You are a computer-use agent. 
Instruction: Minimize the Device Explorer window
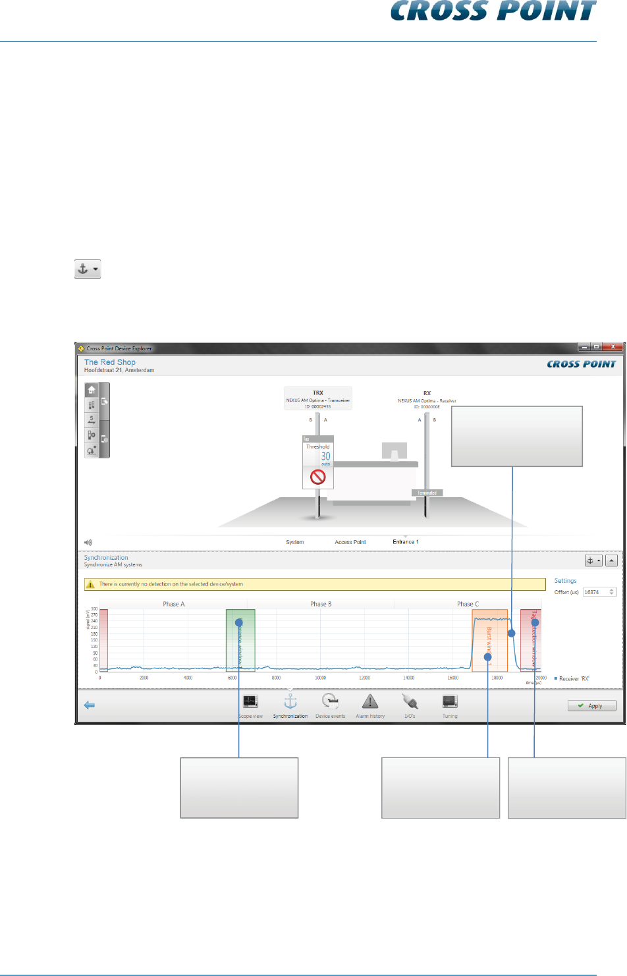point(584,347)
